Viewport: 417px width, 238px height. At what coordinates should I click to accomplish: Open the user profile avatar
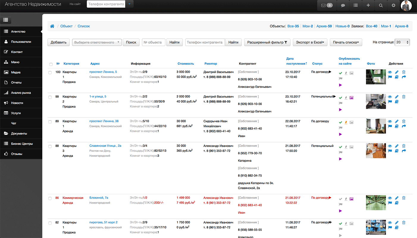(x=406, y=5)
